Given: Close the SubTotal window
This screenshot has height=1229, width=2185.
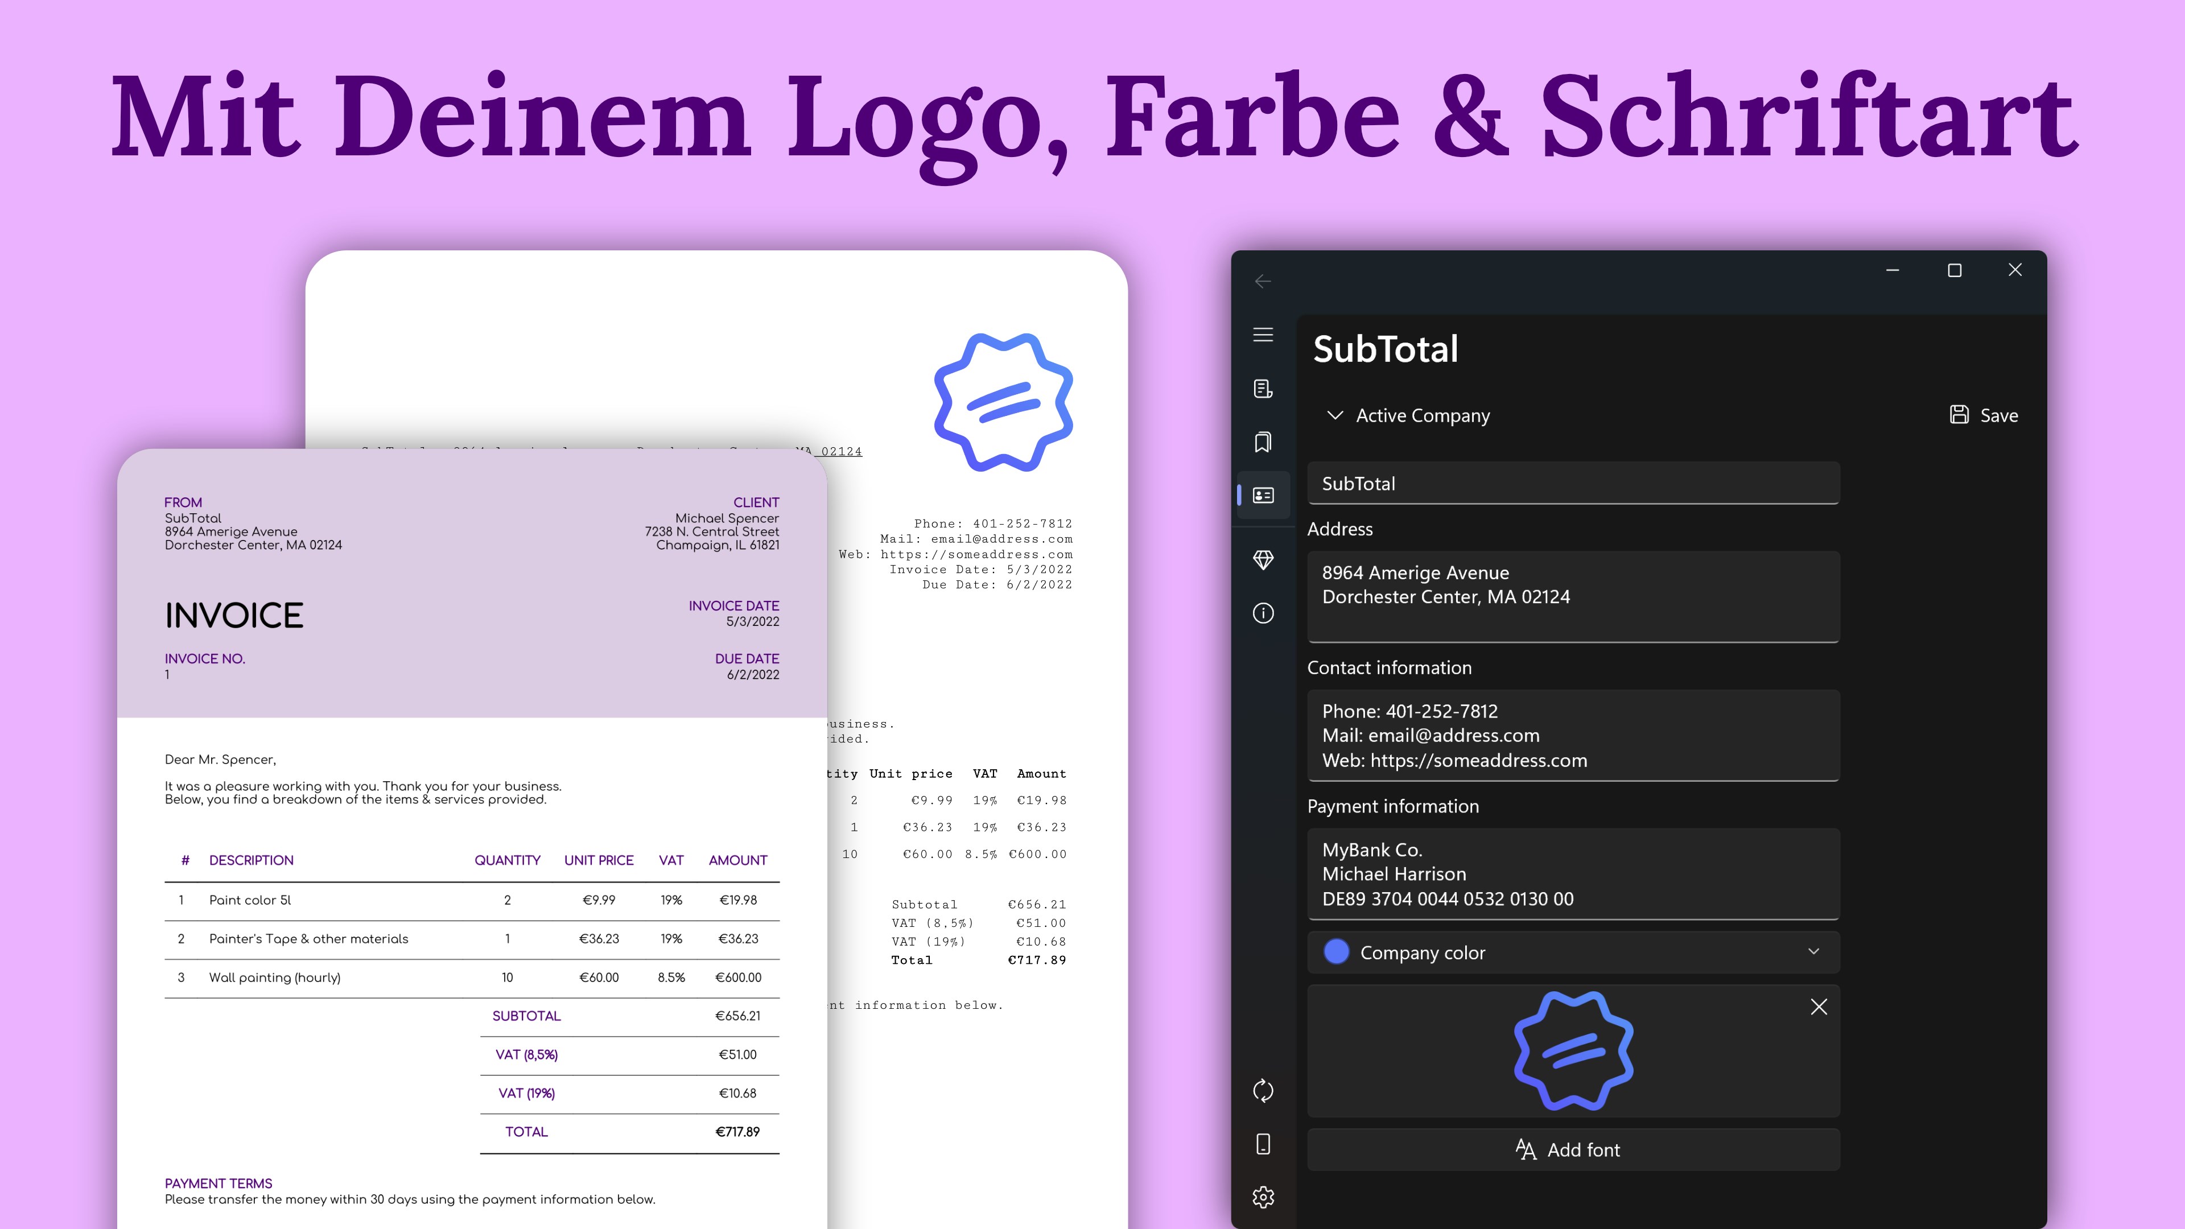Looking at the screenshot, I should pos(2015,271).
